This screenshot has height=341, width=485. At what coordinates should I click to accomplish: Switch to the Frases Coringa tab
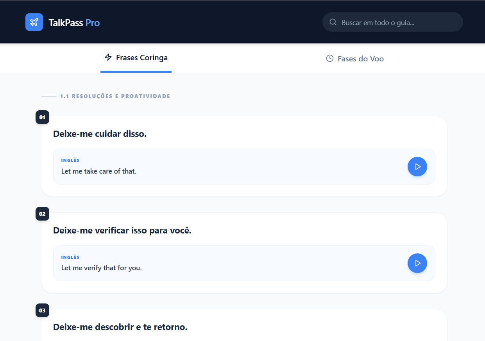pyautogui.click(x=136, y=58)
